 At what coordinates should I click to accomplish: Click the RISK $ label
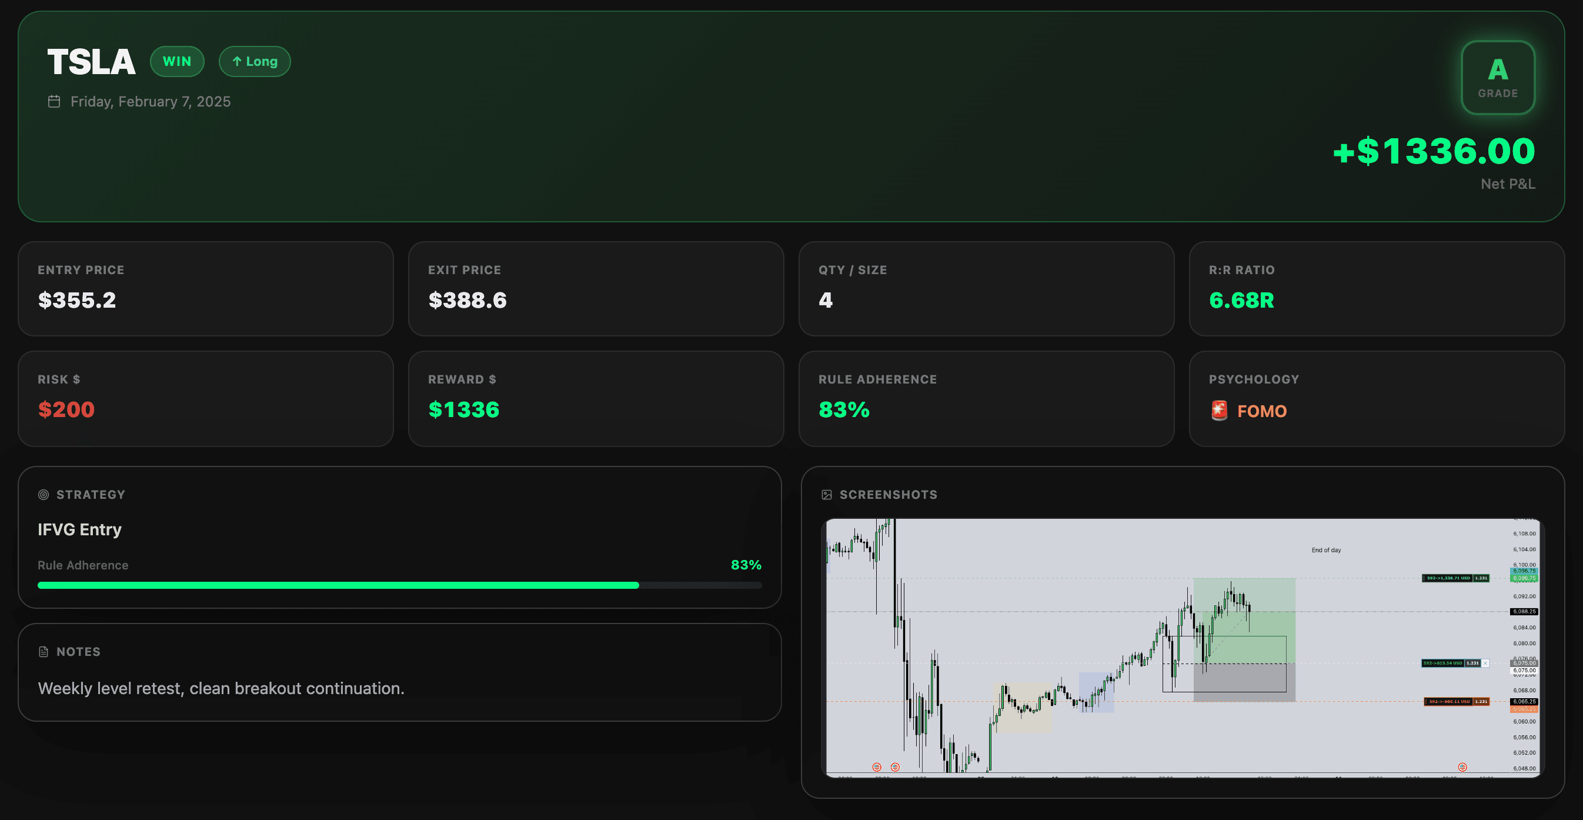click(x=59, y=379)
